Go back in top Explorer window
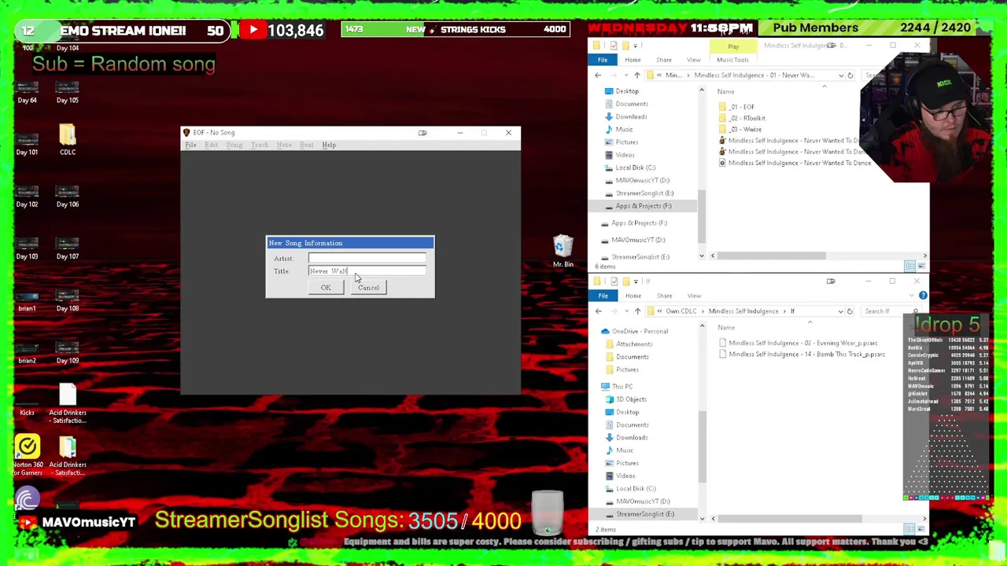Viewport: 1007px width, 566px height. pyautogui.click(x=598, y=75)
